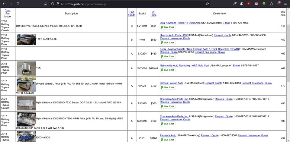
Task: Open tracking protection shield info
Action: [x=53, y=4]
